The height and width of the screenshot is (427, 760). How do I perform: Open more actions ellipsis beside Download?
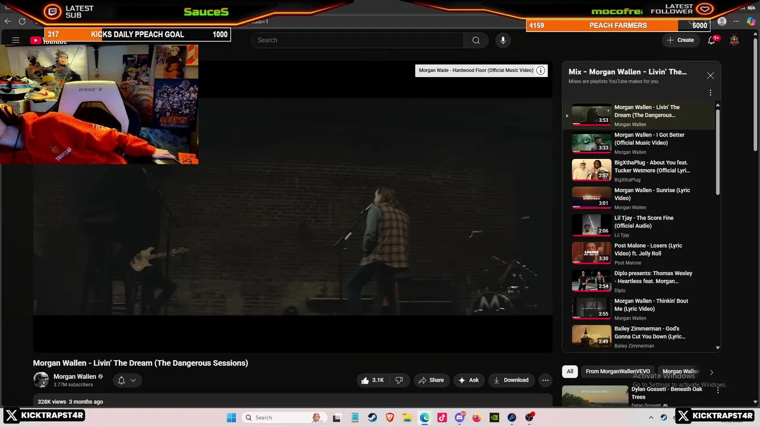pos(545,380)
